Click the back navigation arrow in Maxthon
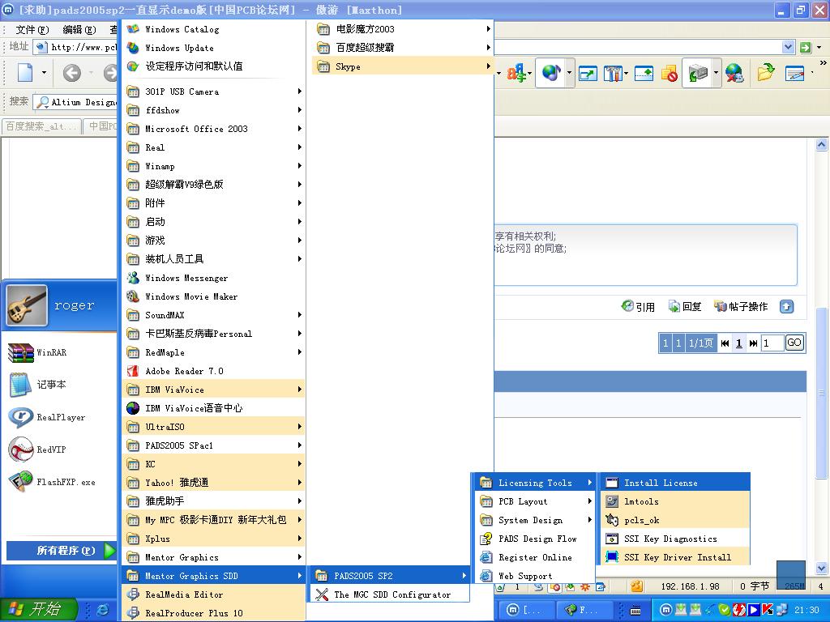This screenshot has height=622, width=830. pos(71,72)
